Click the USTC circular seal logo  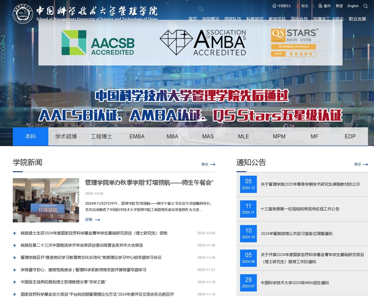pyautogui.click(x=23, y=13)
